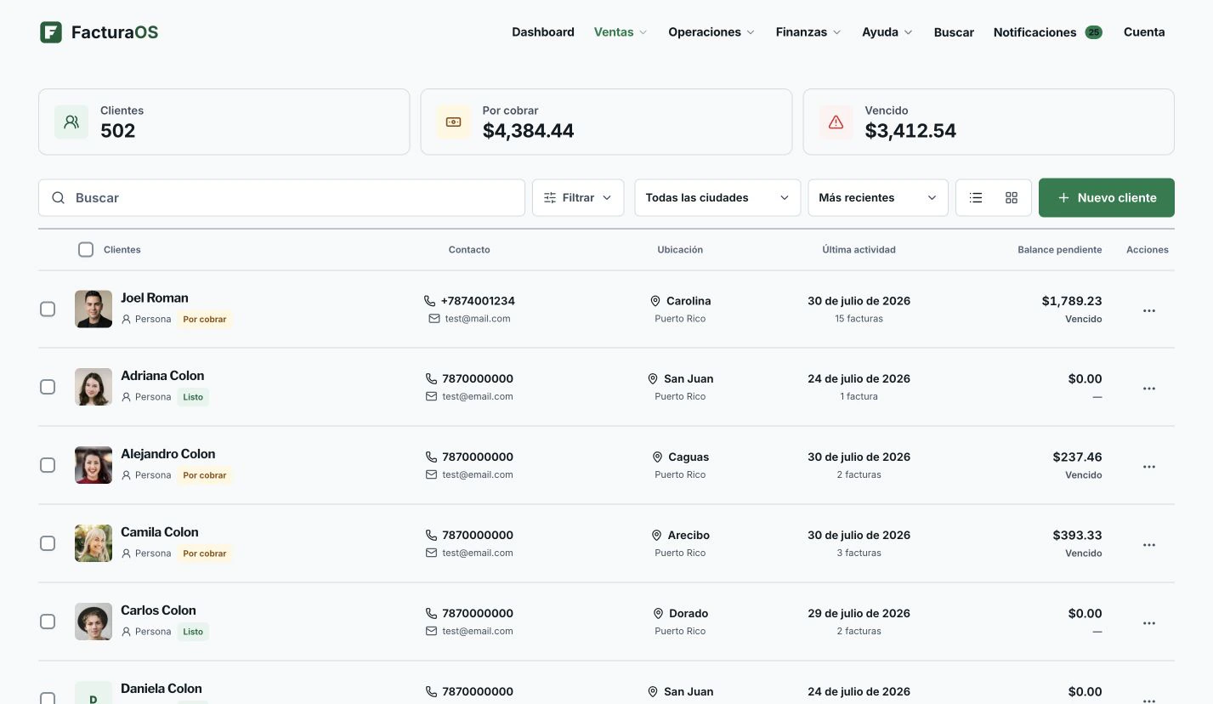Expand the Operaciones menu
1213x704 pixels.
click(x=711, y=32)
